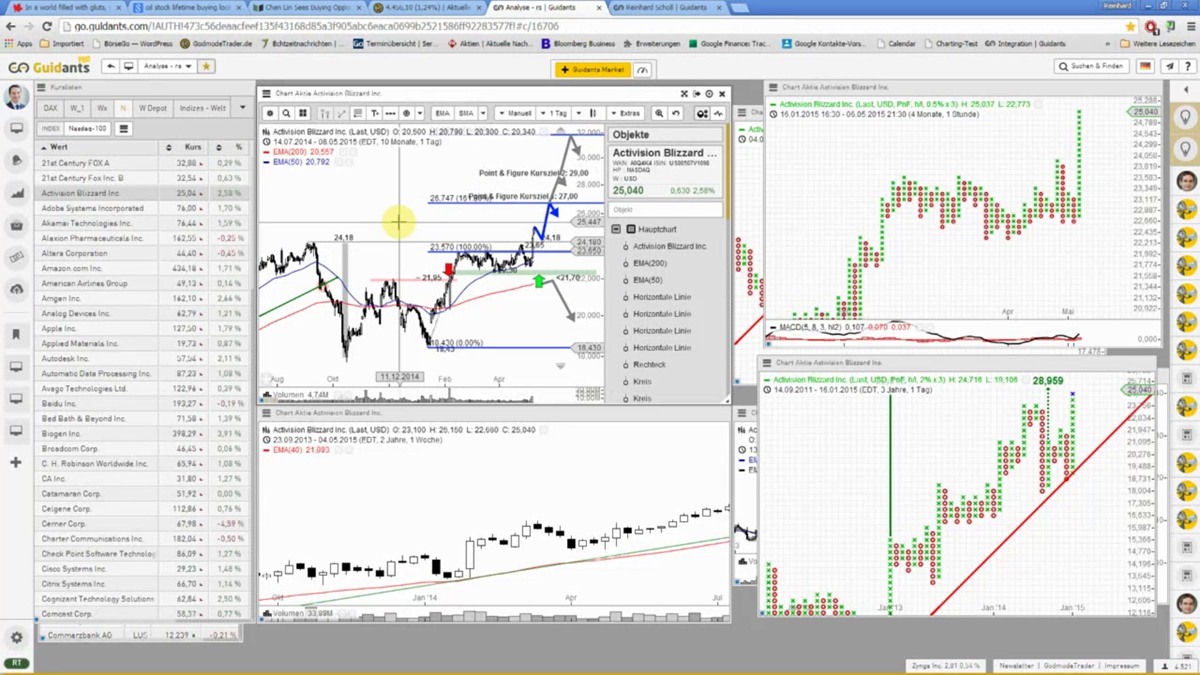Collapse the Hauptchart tree node
1200x675 pixels.
(616, 229)
